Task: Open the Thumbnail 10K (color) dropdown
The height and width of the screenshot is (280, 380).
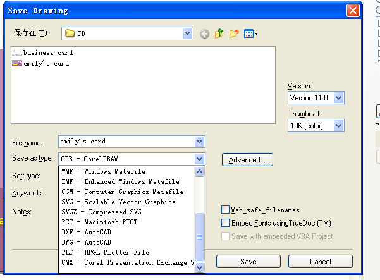Action: (338, 126)
